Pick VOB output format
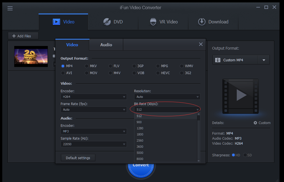Viewport: 284px width, 182px height. coord(134,73)
